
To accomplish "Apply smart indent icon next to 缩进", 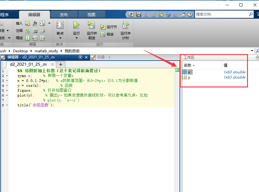I will pos(28,38).
